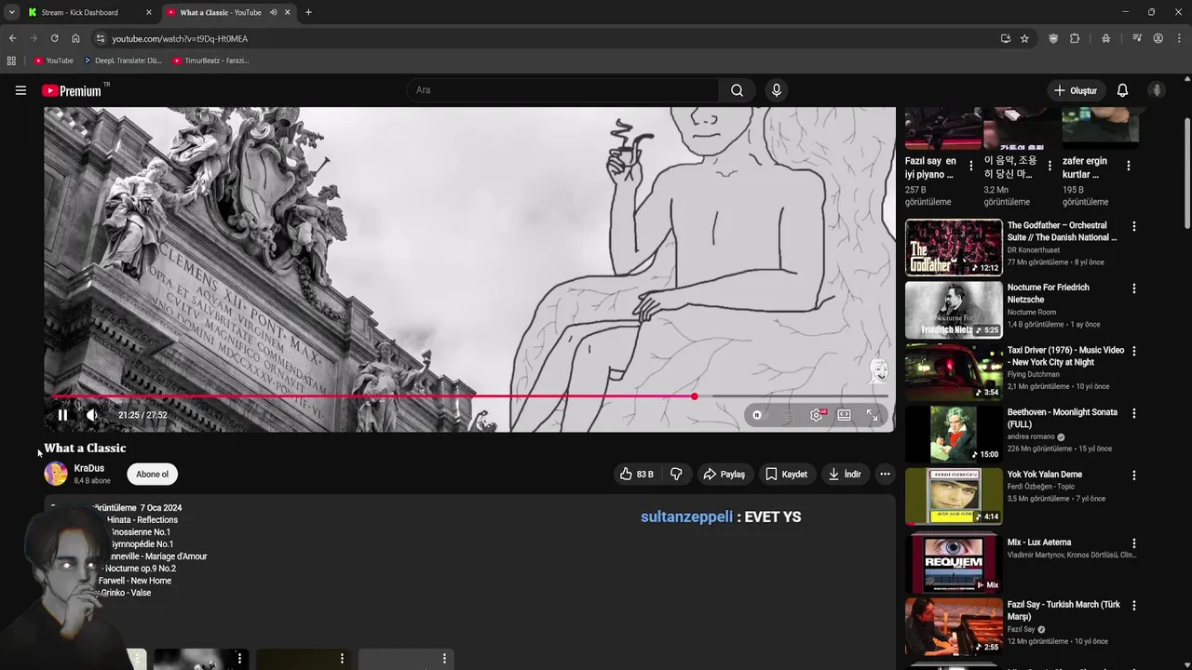Focus the Ara search field

(562, 90)
